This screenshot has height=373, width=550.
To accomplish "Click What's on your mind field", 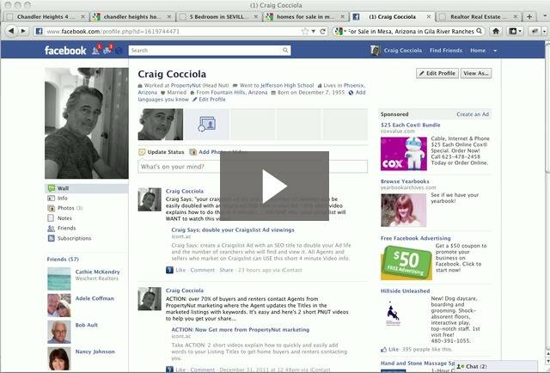I will click(x=253, y=167).
